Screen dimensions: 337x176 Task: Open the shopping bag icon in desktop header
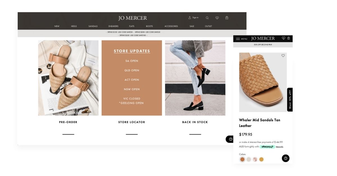[227, 18]
